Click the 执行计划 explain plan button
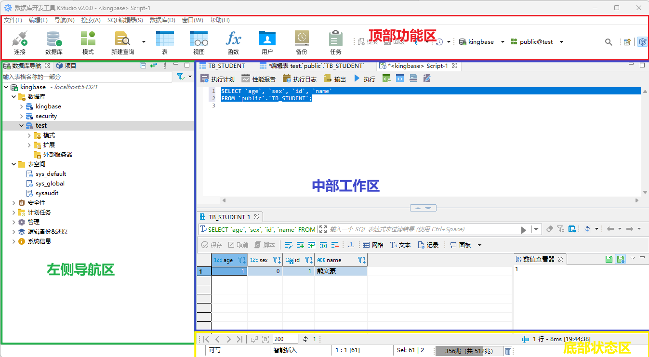 pos(217,79)
